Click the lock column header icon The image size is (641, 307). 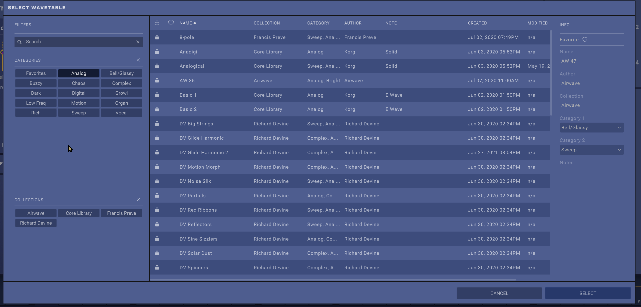[x=157, y=23]
